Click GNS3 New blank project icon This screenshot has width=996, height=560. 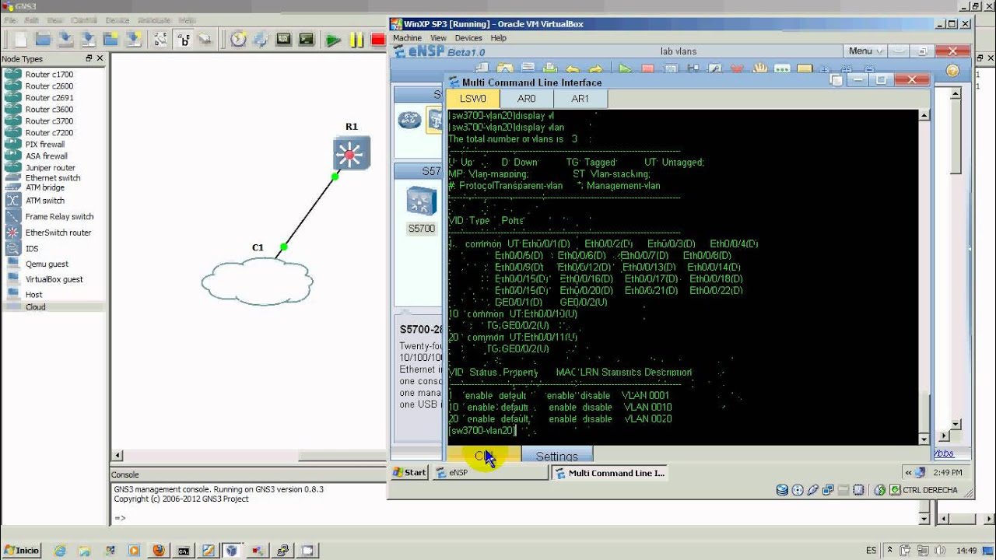(x=21, y=39)
